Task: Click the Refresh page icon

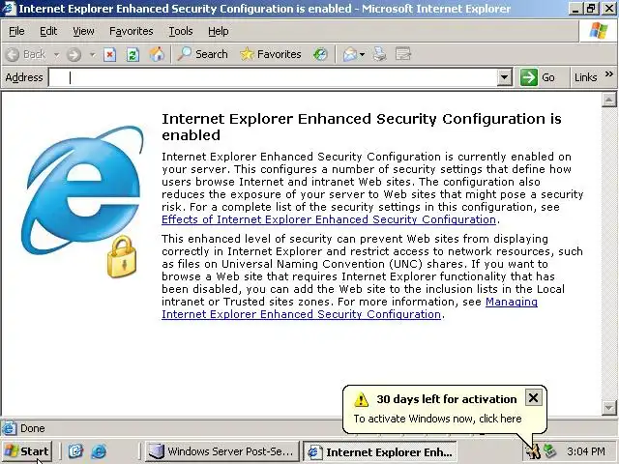Action: tap(133, 54)
